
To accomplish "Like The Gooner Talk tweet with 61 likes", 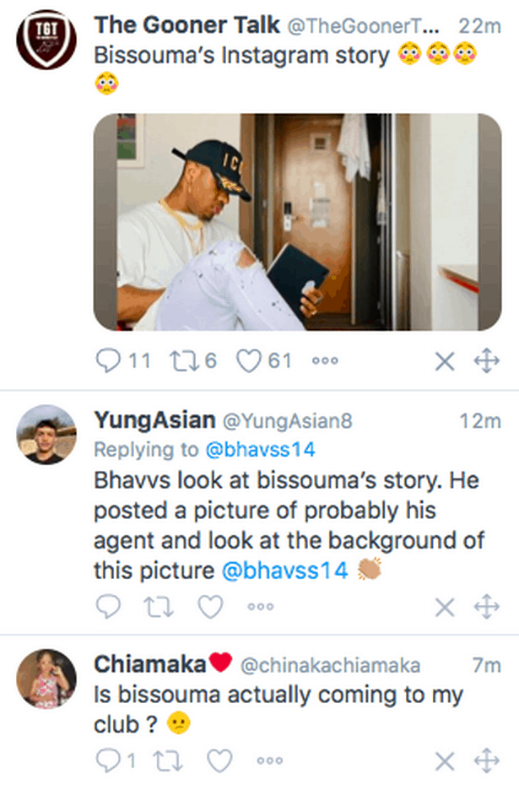I will (249, 360).
